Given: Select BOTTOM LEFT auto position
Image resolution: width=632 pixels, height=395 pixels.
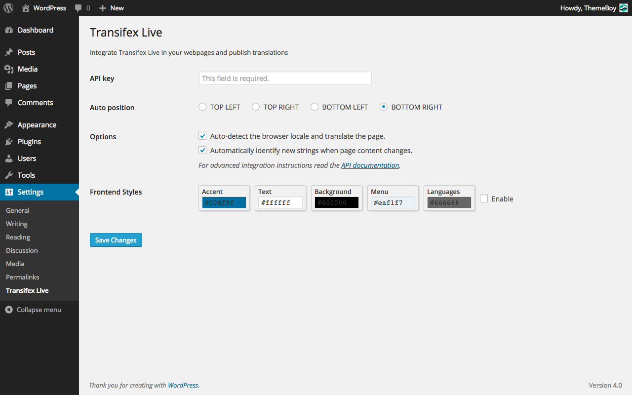Looking at the screenshot, I should point(315,107).
